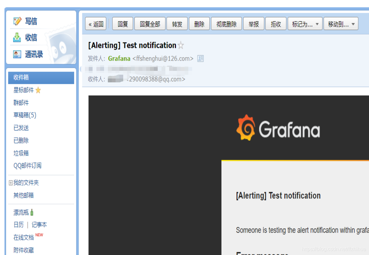Permanently delete with 彻底删除 button
Image resolution: width=369 pixels, height=255 pixels.
pos(226,24)
